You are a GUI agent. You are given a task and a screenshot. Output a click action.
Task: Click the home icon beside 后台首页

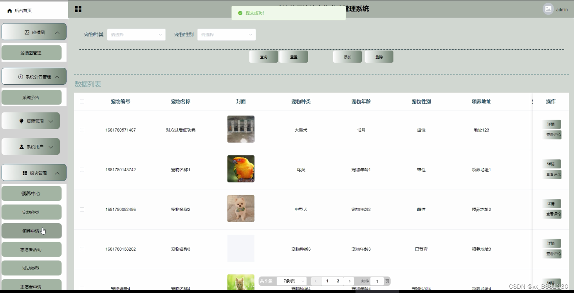(10, 11)
